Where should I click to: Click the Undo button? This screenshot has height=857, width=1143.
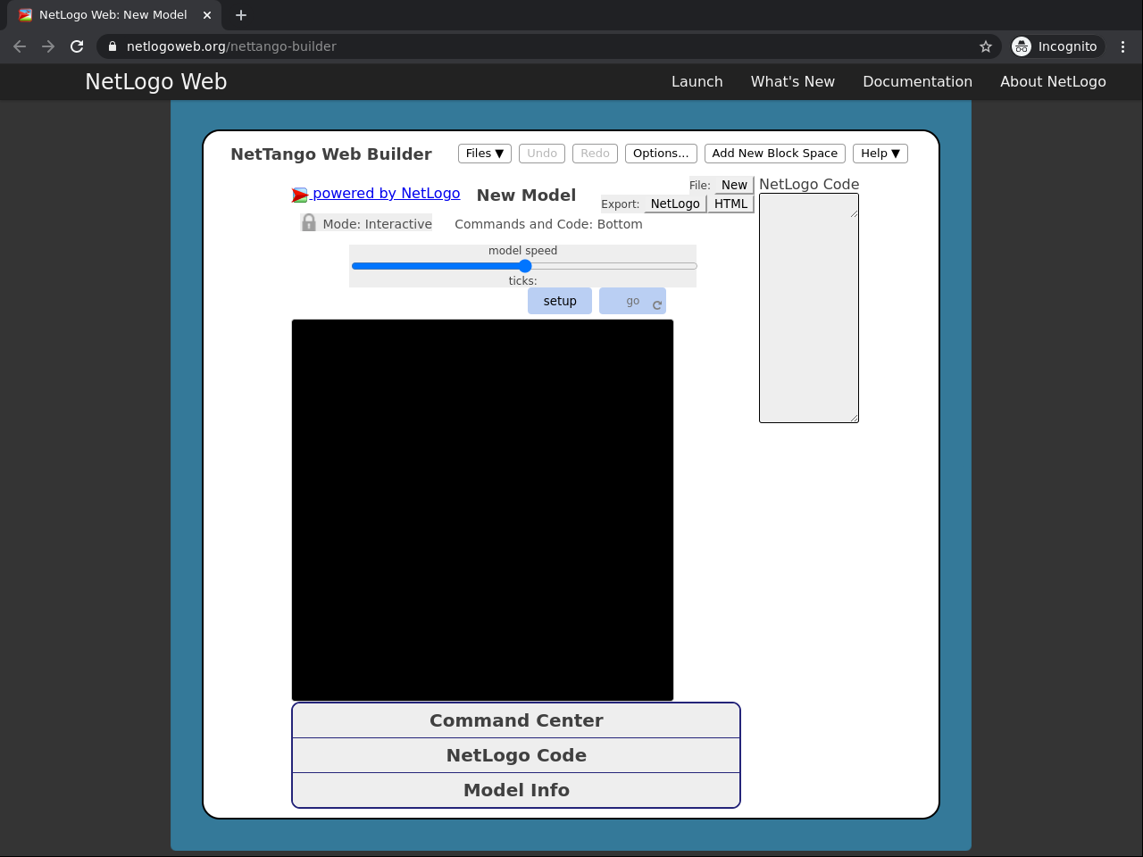(542, 154)
